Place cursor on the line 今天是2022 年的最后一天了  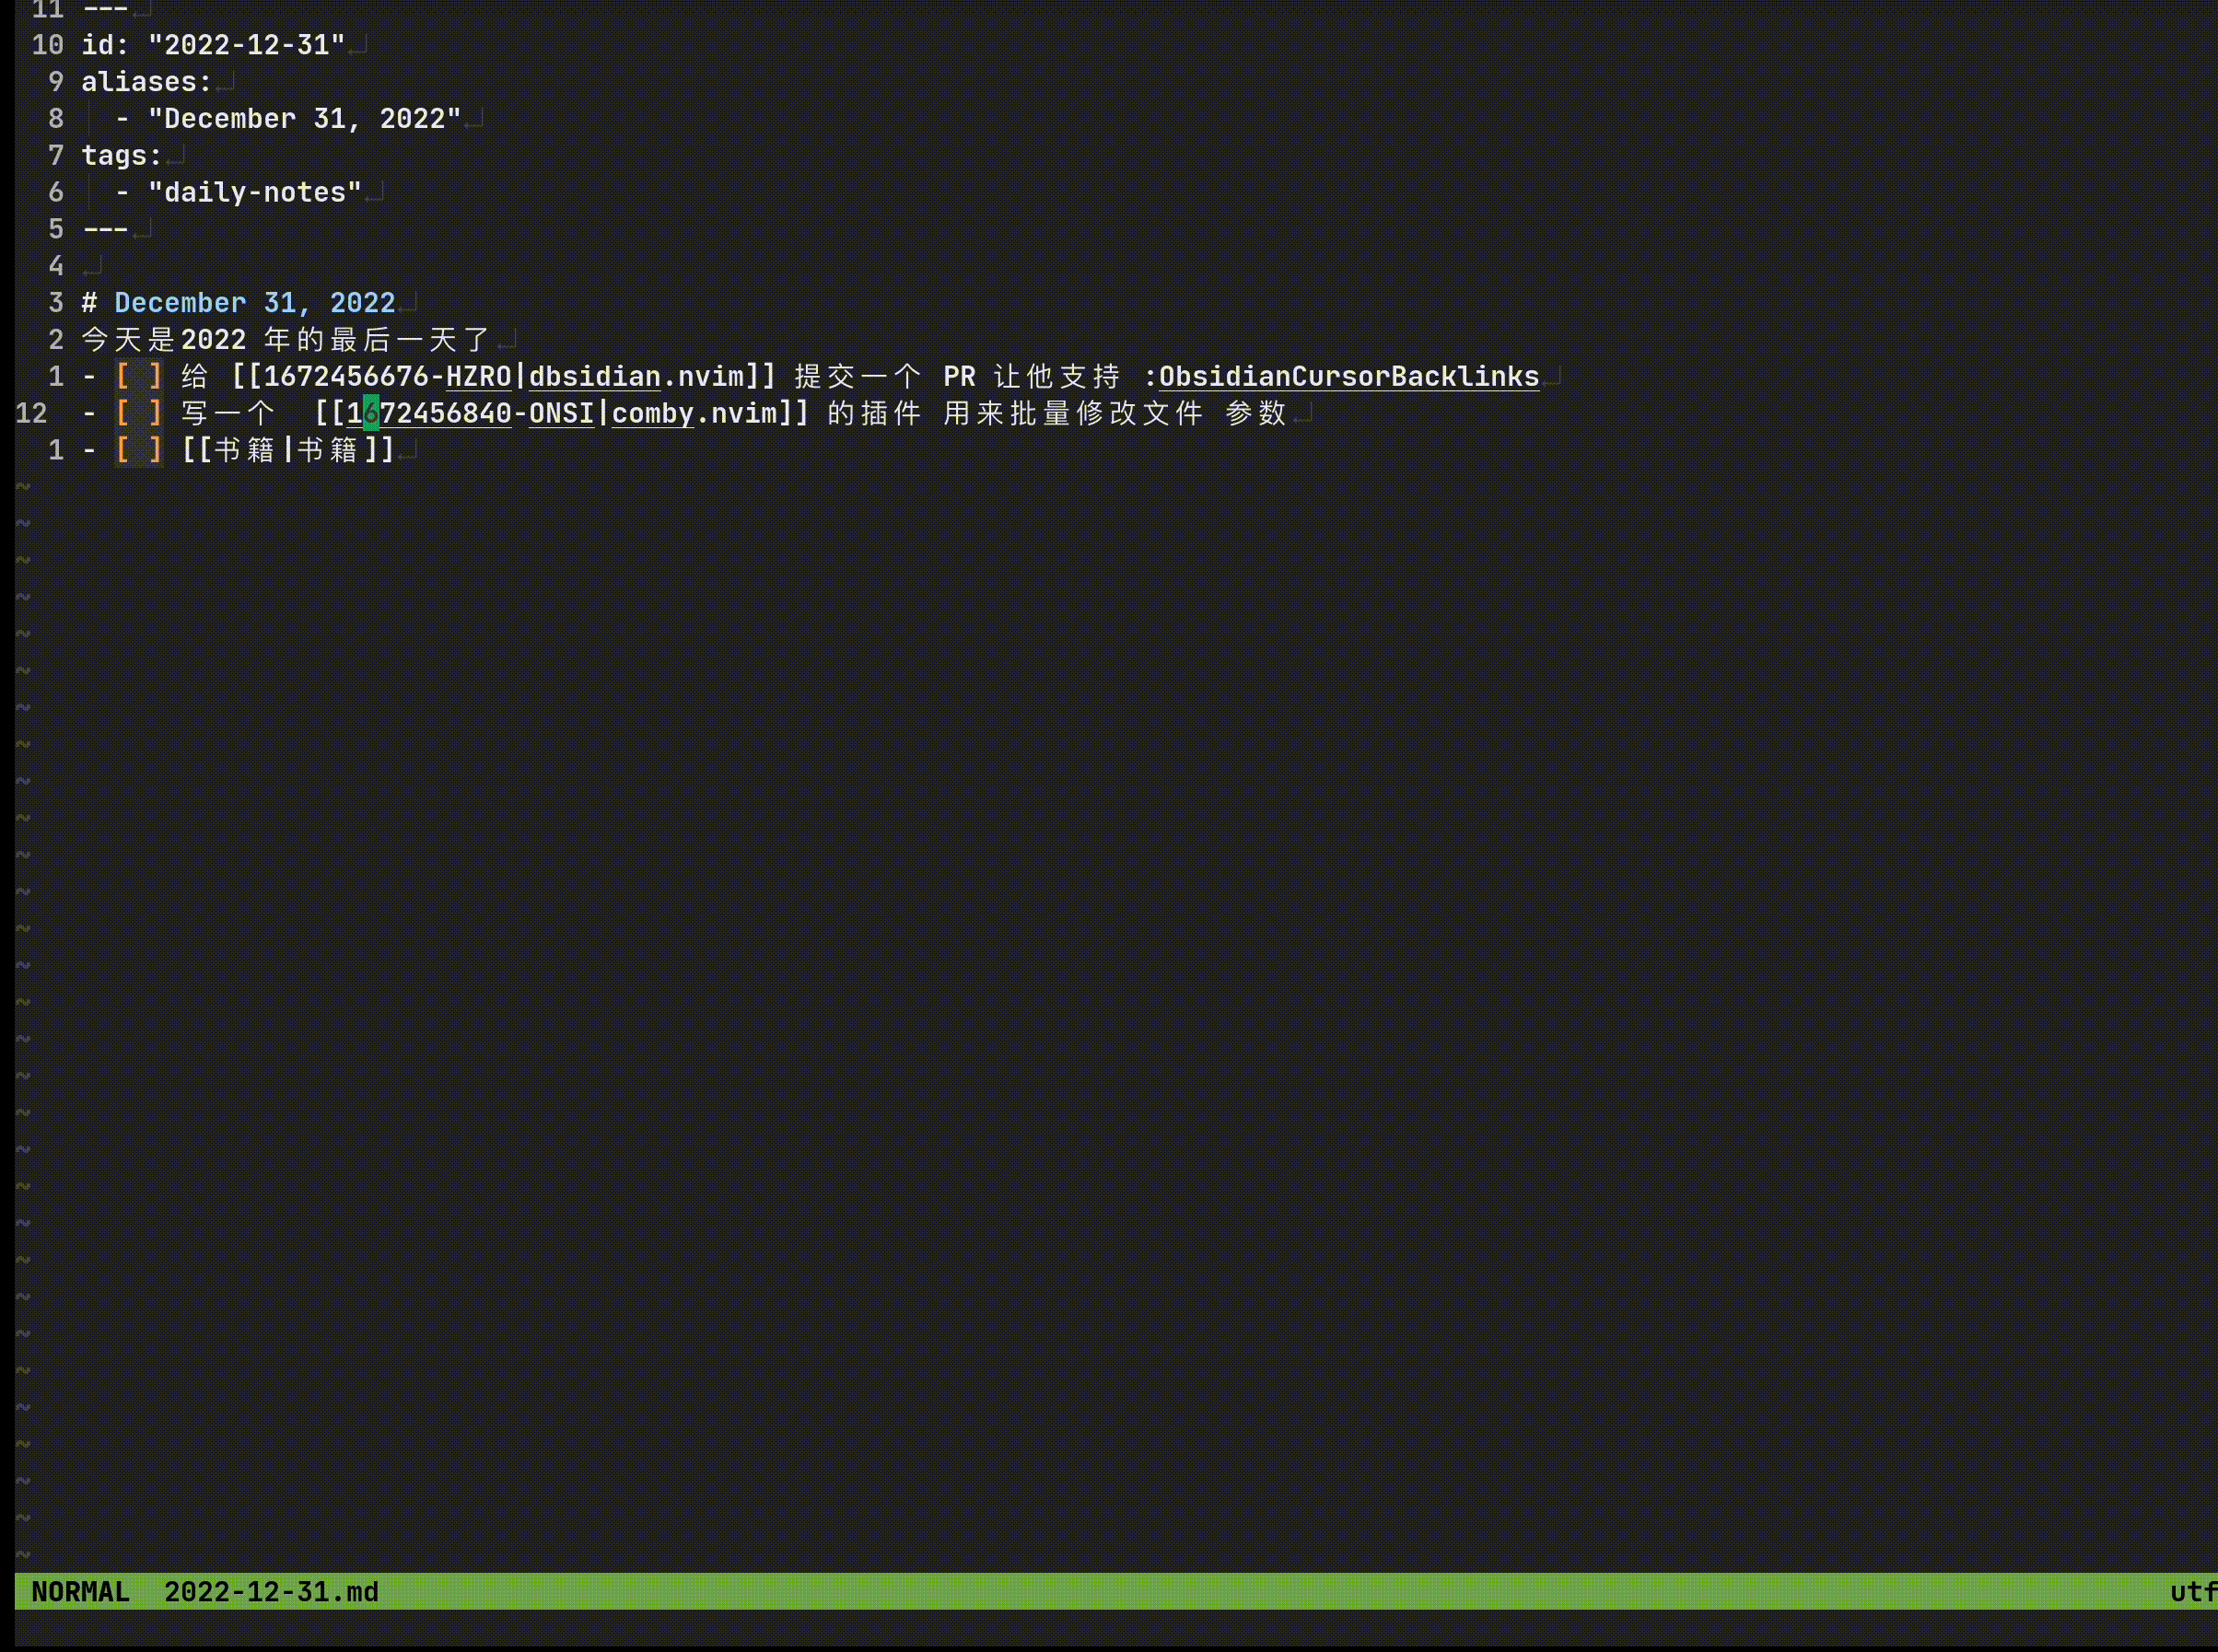pyautogui.click(x=286, y=340)
